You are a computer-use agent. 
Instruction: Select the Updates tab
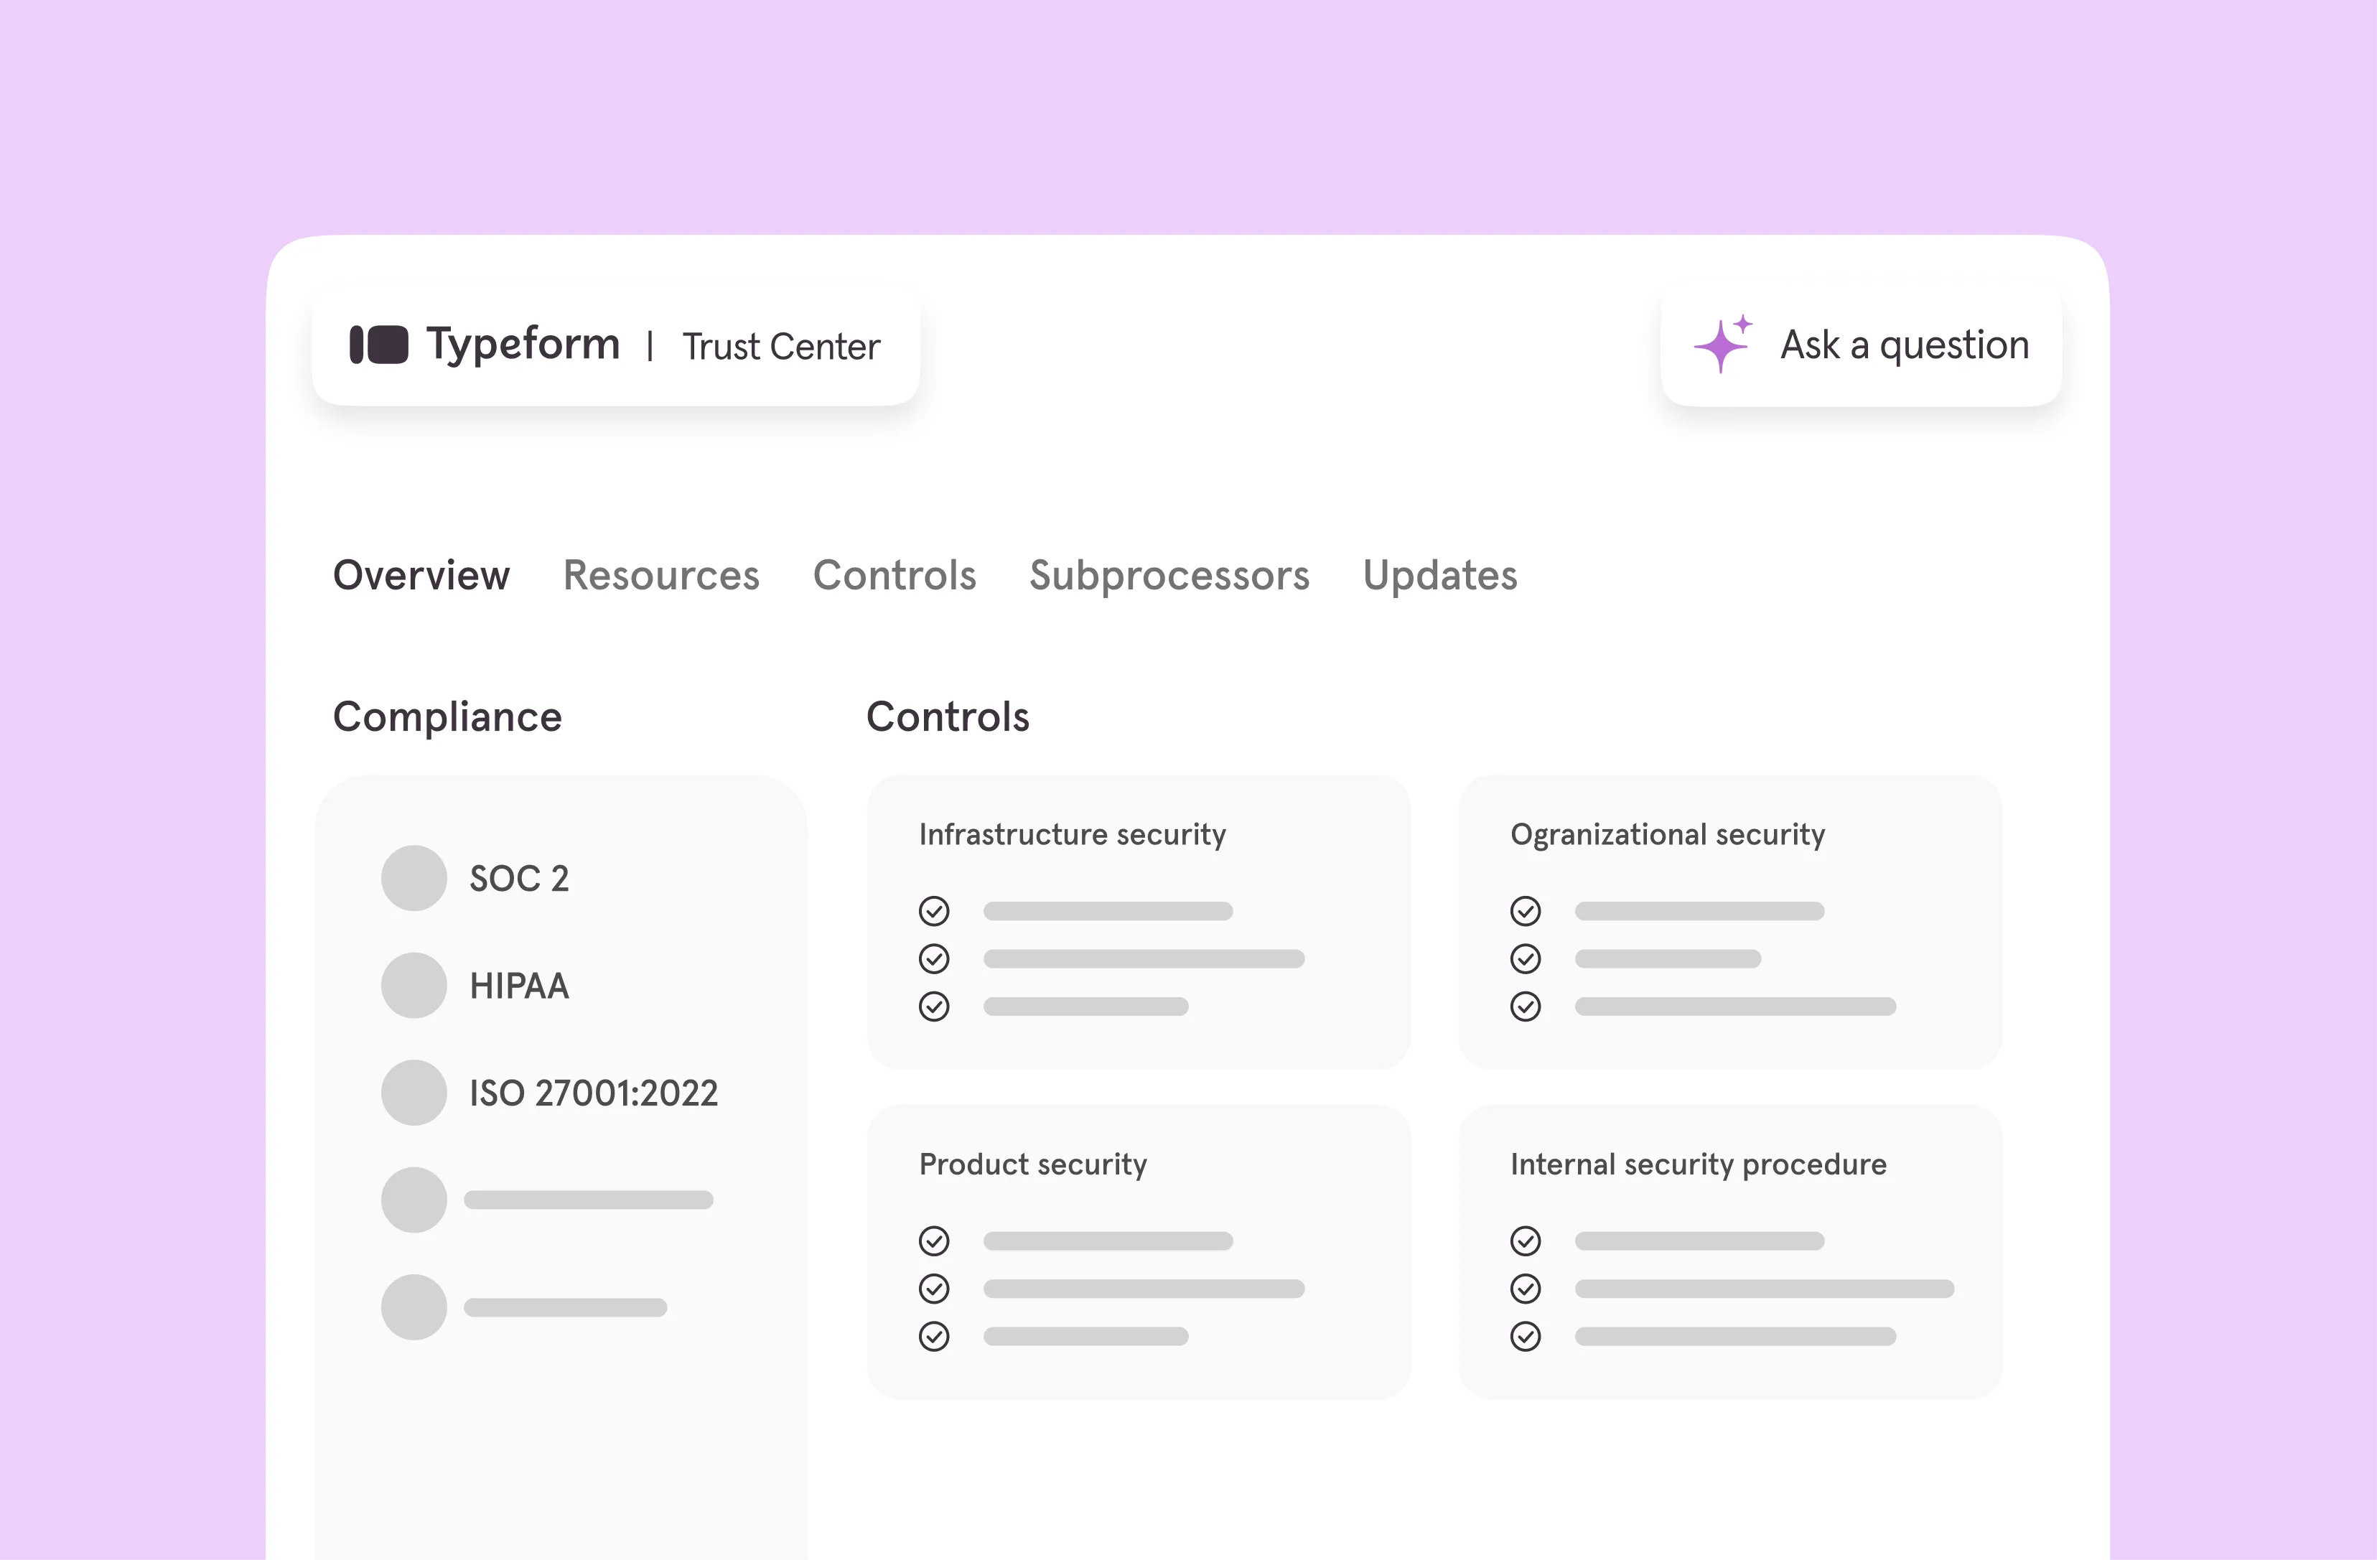click(x=1439, y=575)
